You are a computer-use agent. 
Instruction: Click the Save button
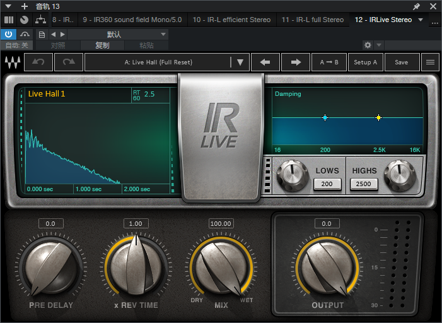pyautogui.click(x=402, y=62)
